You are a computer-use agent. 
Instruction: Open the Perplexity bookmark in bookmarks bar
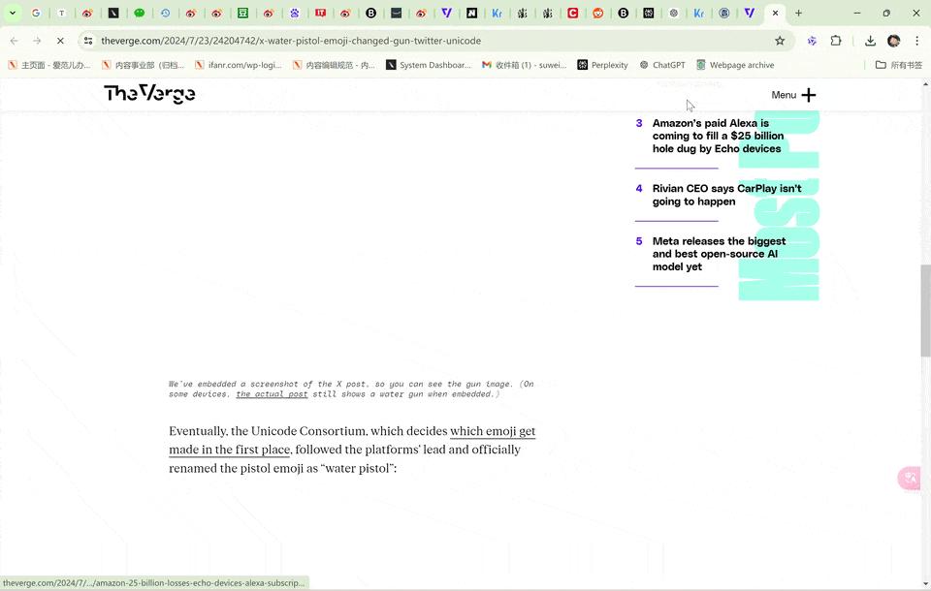point(602,65)
